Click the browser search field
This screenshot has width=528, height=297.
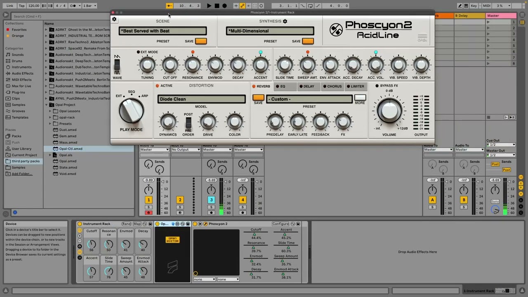62,16
